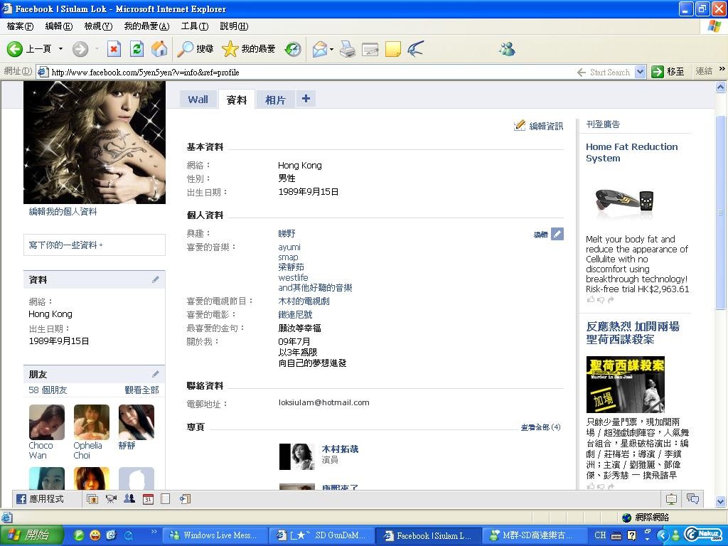Image resolution: width=728 pixels, height=546 pixels.
Task: Open browsing history with the clock icon
Action: [x=293, y=49]
